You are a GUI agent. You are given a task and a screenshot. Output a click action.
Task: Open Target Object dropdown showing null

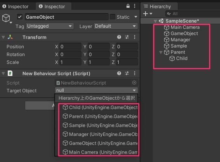96,90
